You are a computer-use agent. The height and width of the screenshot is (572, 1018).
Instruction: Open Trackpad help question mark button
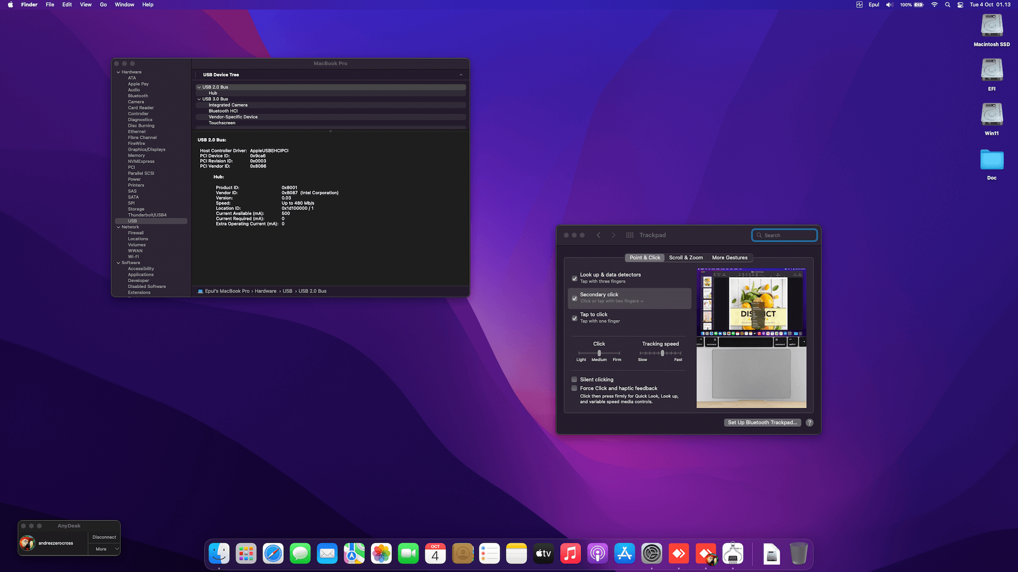tap(810, 423)
